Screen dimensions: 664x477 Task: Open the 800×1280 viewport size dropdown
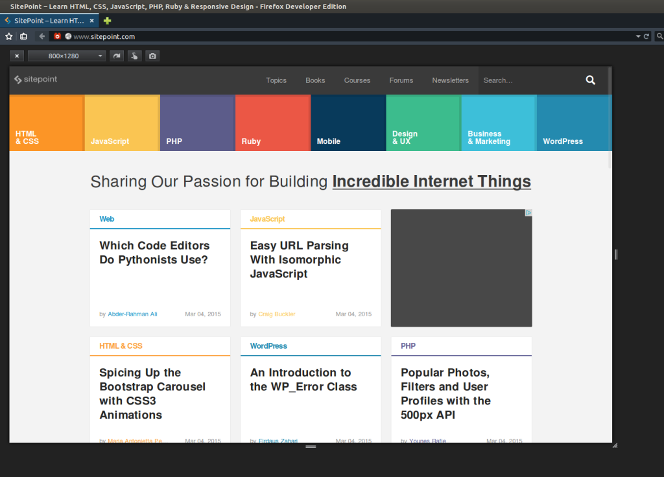66,56
